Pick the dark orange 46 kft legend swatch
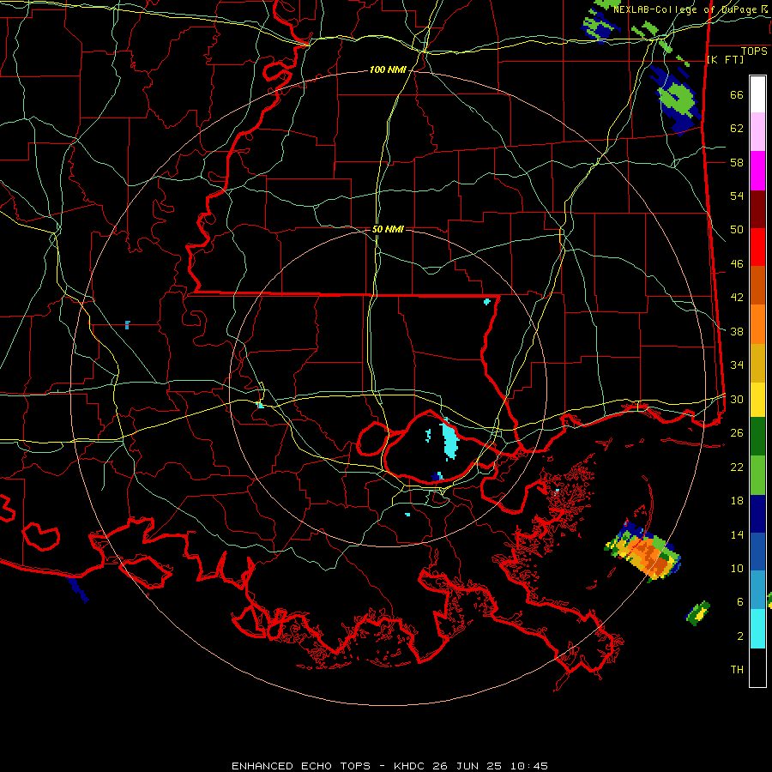Image resolution: width=772 pixels, height=772 pixels. coord(757,286)
